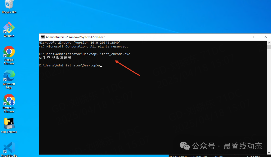Screen dimensions: 271x157
Task: Select the Git Bash desktop shortcut
Action: [x=9, y=30]
